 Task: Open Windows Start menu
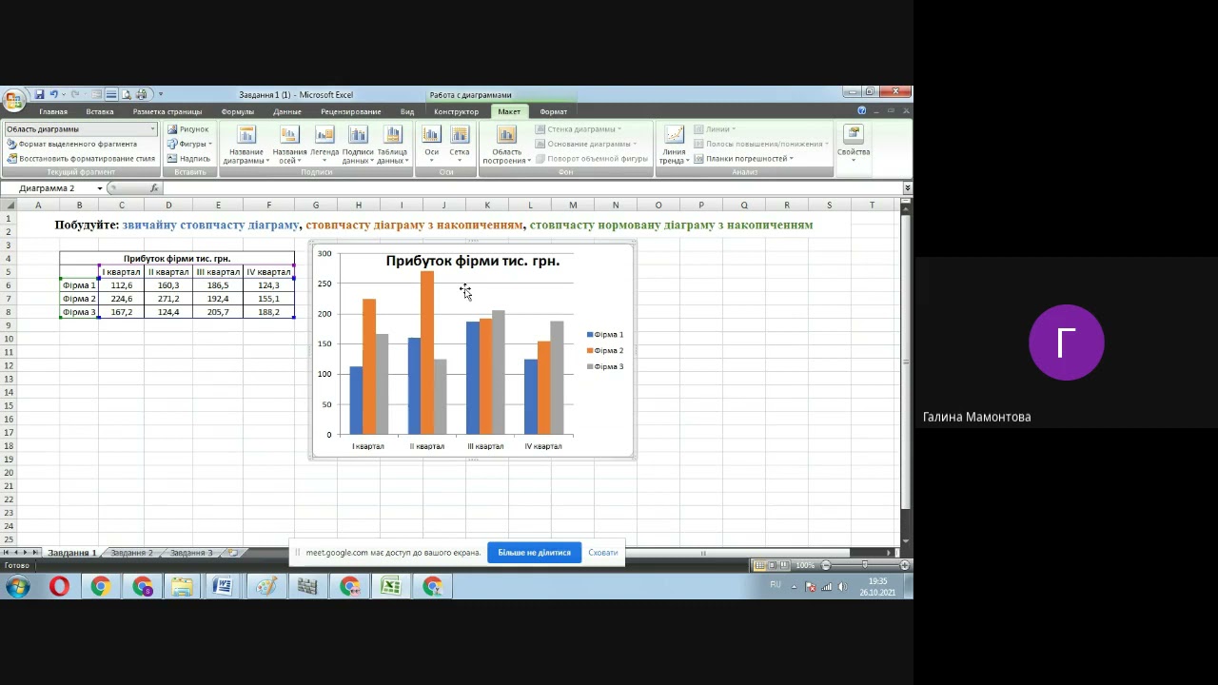coord(17,586)
